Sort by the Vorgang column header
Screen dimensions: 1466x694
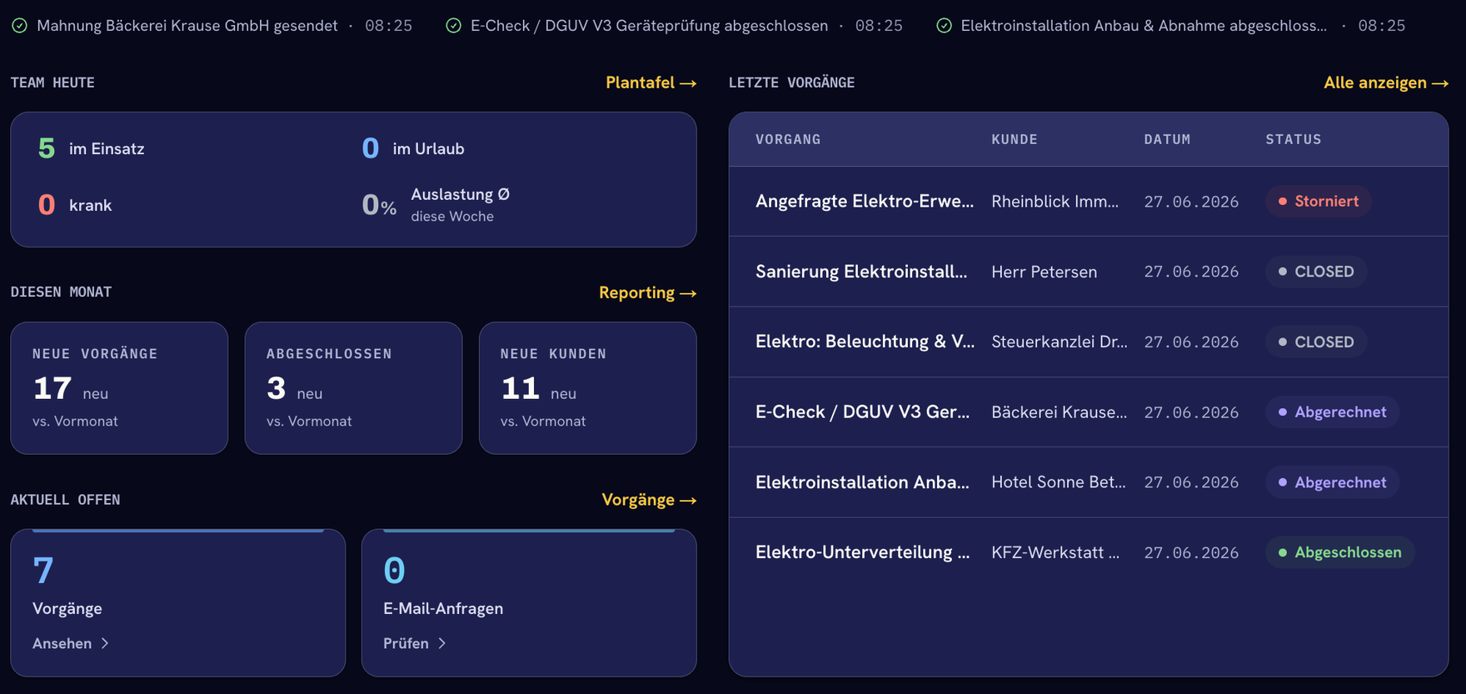788,139
